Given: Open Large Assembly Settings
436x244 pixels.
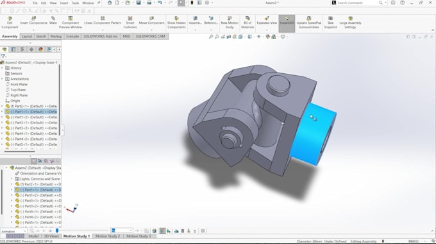Looking at the screenshot, I should click(x=350, y=22).
